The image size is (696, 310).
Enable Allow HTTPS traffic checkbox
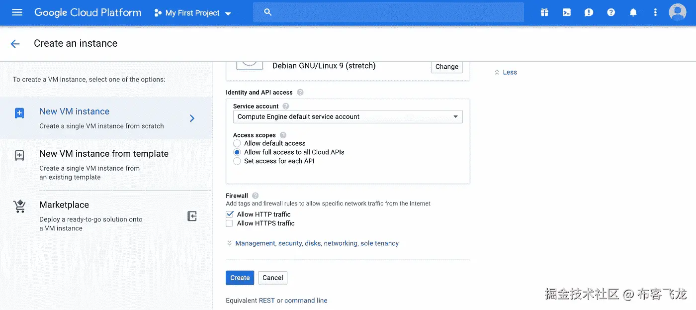229,223
